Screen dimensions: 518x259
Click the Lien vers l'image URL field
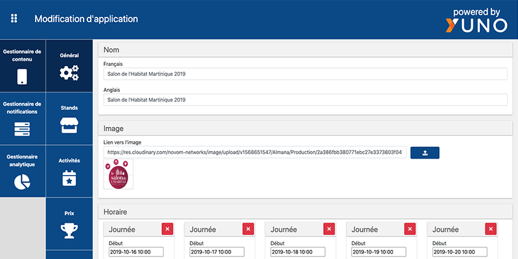[255, 153]
